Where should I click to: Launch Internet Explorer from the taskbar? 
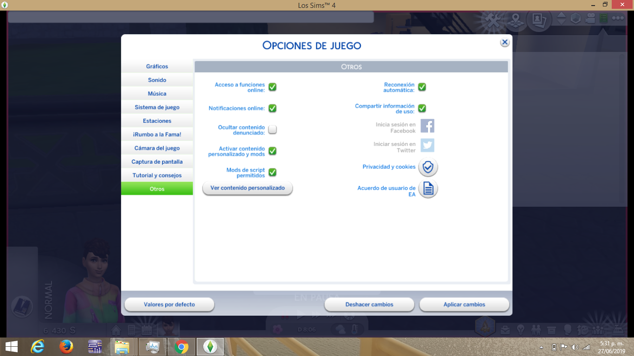click(38, 347)
